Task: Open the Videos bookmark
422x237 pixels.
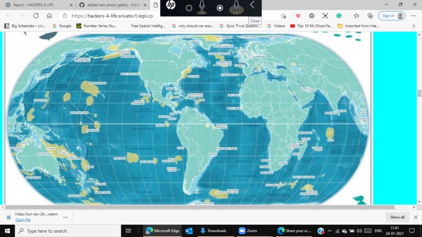Action: click(276, 26)
